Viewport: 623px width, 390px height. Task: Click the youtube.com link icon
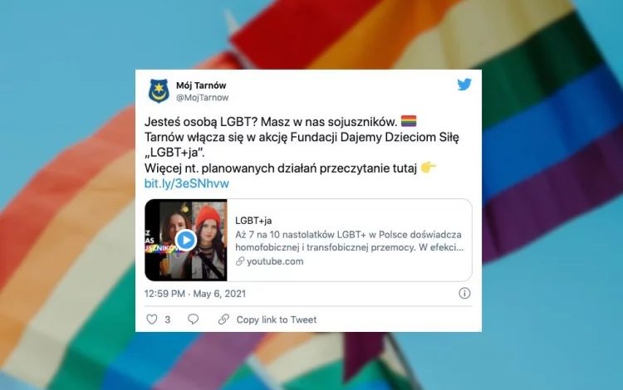pos(240,261)
